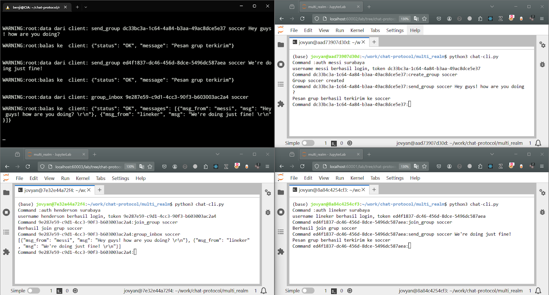
Task: Bookmark the localhost:60002 page with the star icon
Action: point(424,19)
